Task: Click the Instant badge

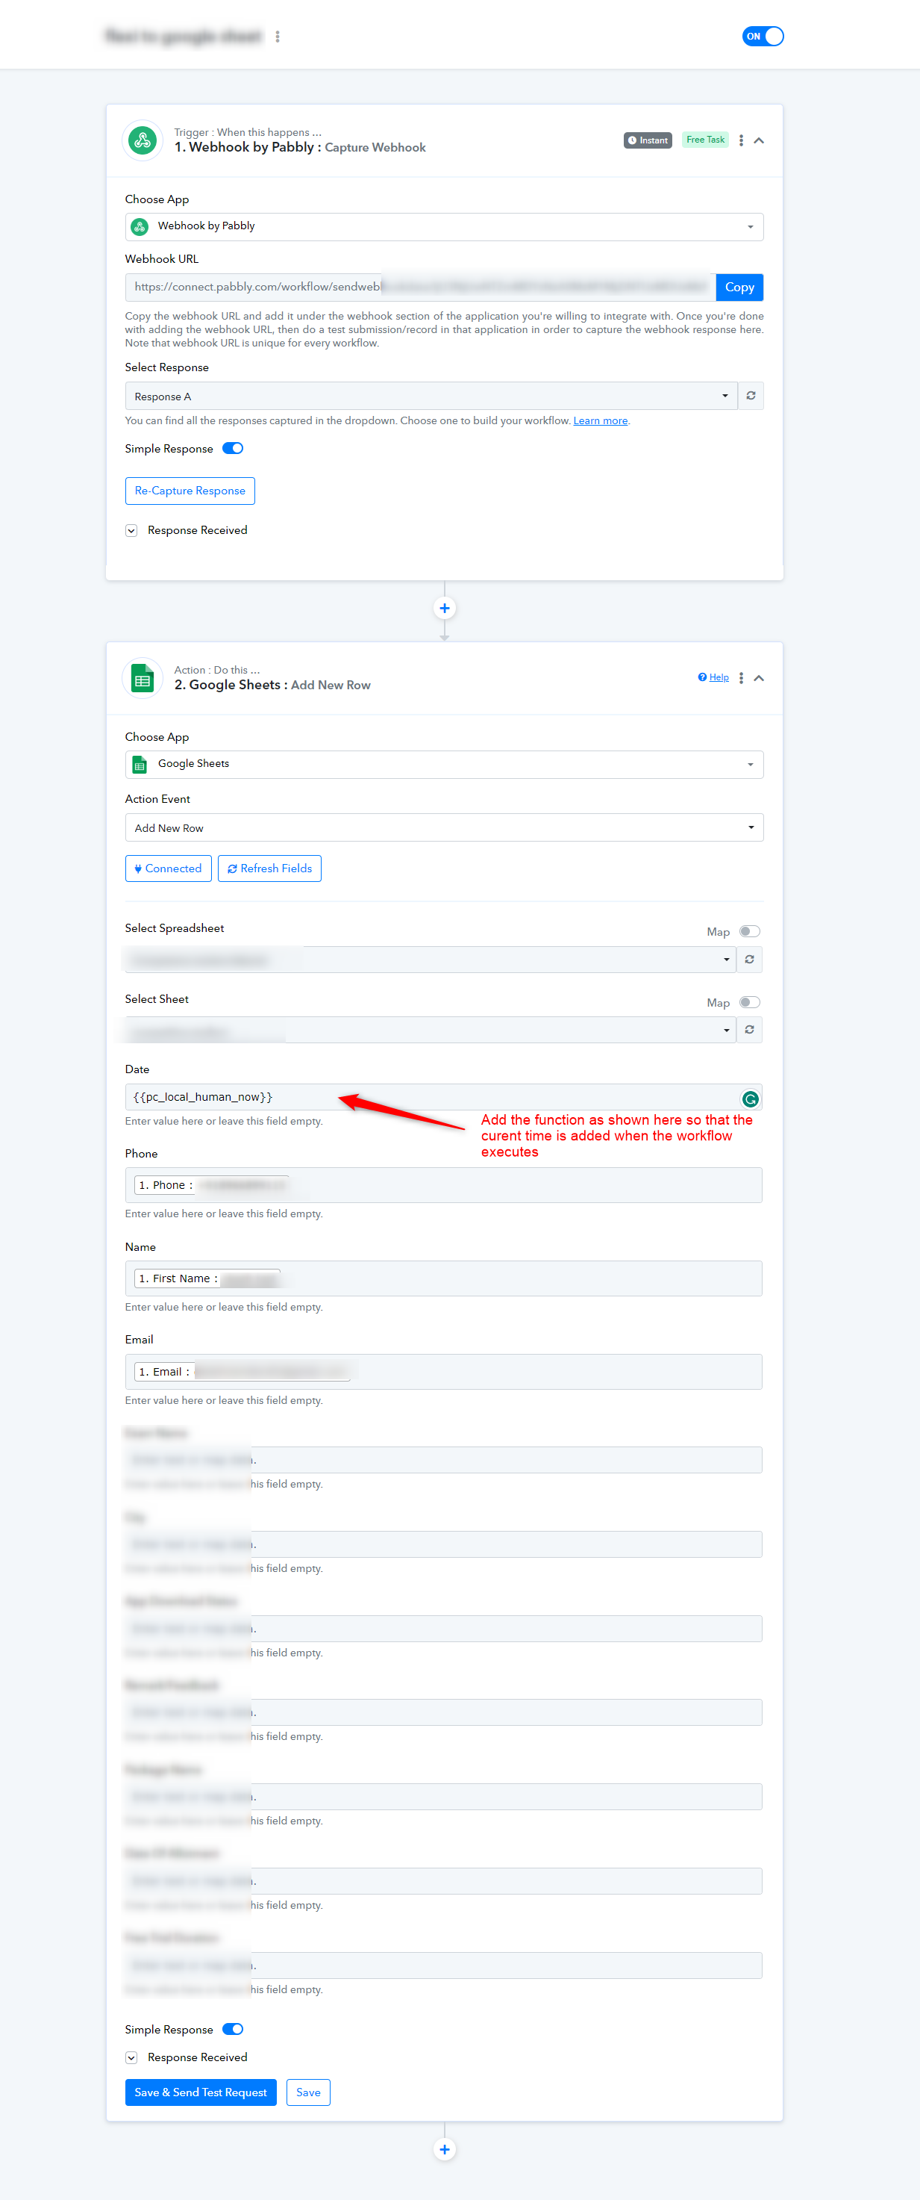Action: [x=648, y=140]
